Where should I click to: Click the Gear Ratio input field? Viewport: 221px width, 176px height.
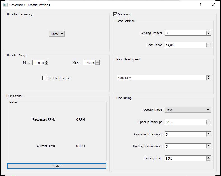185,45
